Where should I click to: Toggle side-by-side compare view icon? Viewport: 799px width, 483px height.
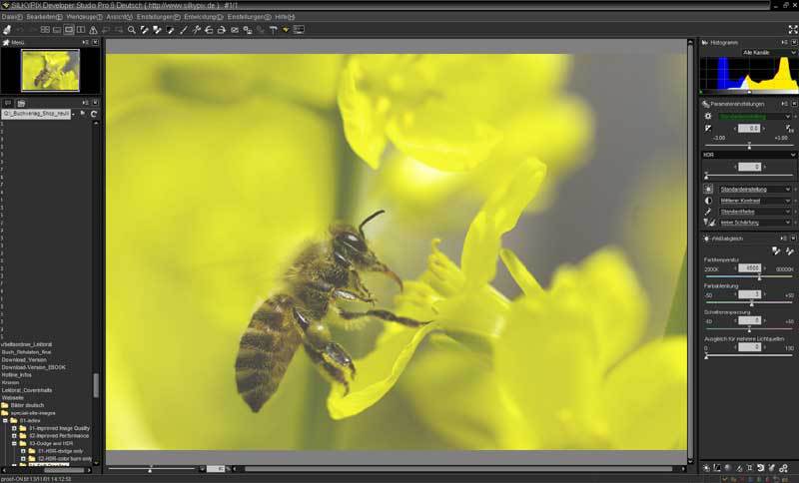(81, 30)
